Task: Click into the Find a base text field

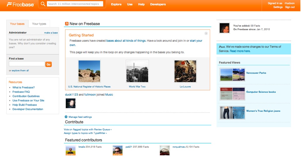Action: coord(27,64)
